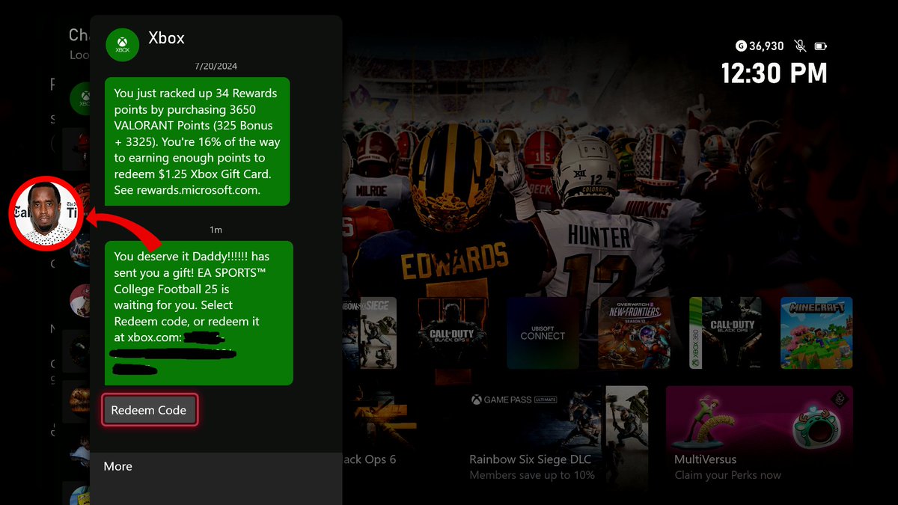Click the 7/20/2024 date label

[216, 67]
